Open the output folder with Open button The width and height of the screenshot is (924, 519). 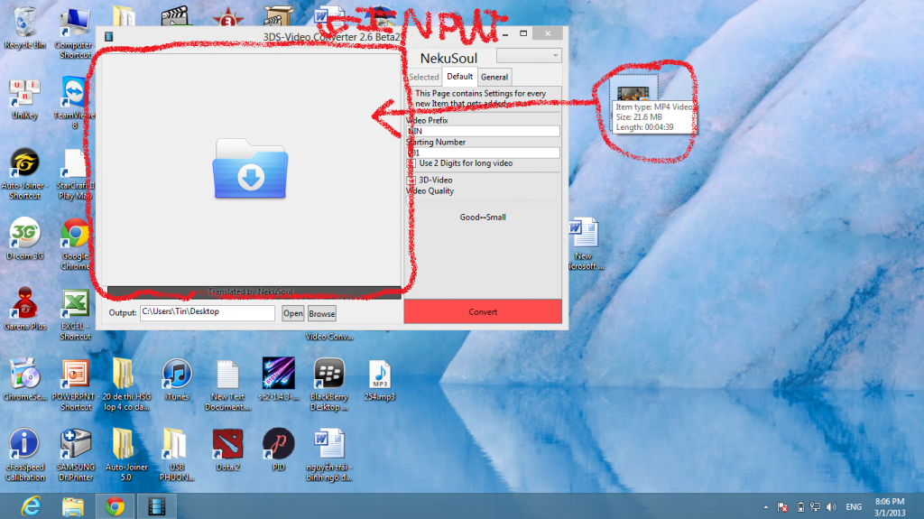click(x=293, y=313)
